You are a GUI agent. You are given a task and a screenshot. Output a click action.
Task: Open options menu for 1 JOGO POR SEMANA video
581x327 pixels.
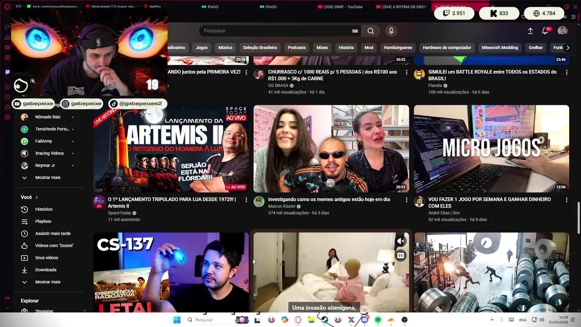[566, 200]
